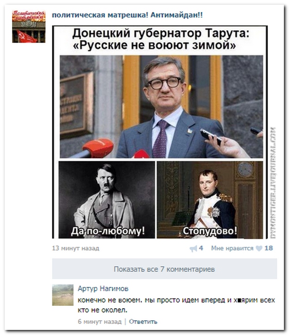Click the megaphone share icon
This screenshot has width=289, height=335.
[193, 249]
